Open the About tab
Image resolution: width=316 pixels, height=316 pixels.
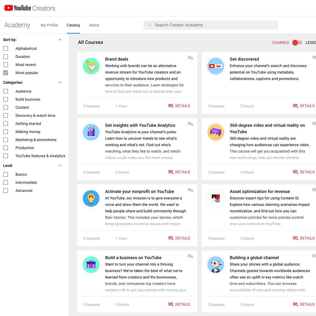tap(94, 25)
